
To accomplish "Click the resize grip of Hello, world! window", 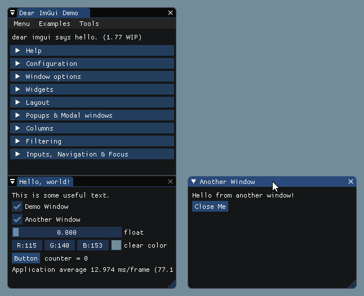I will 172,284.
